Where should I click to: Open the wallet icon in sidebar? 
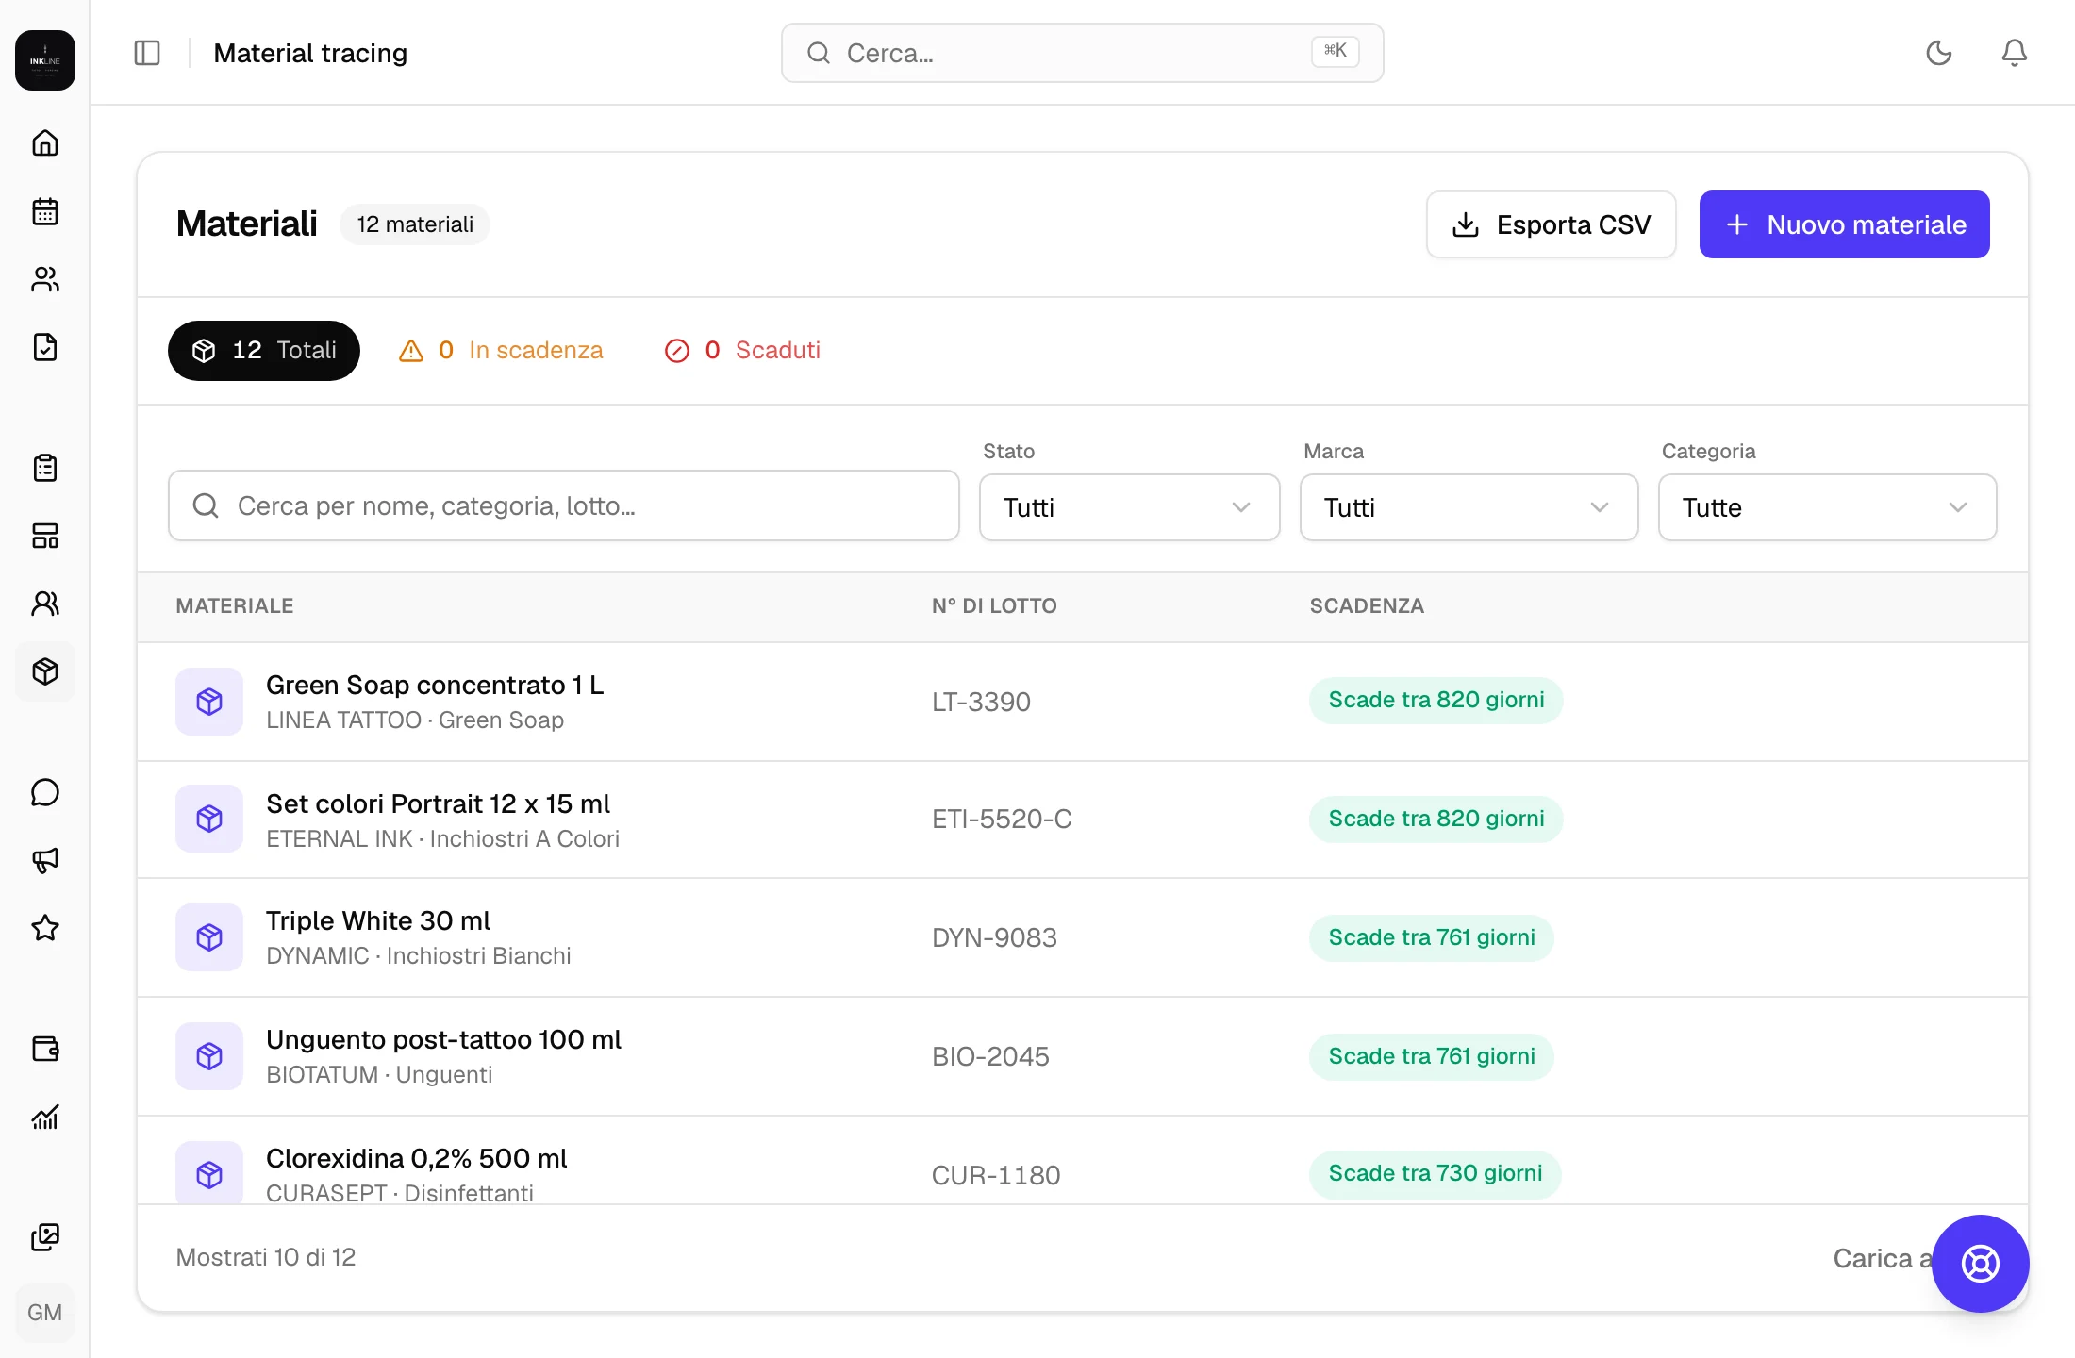tap(45, 1049)
